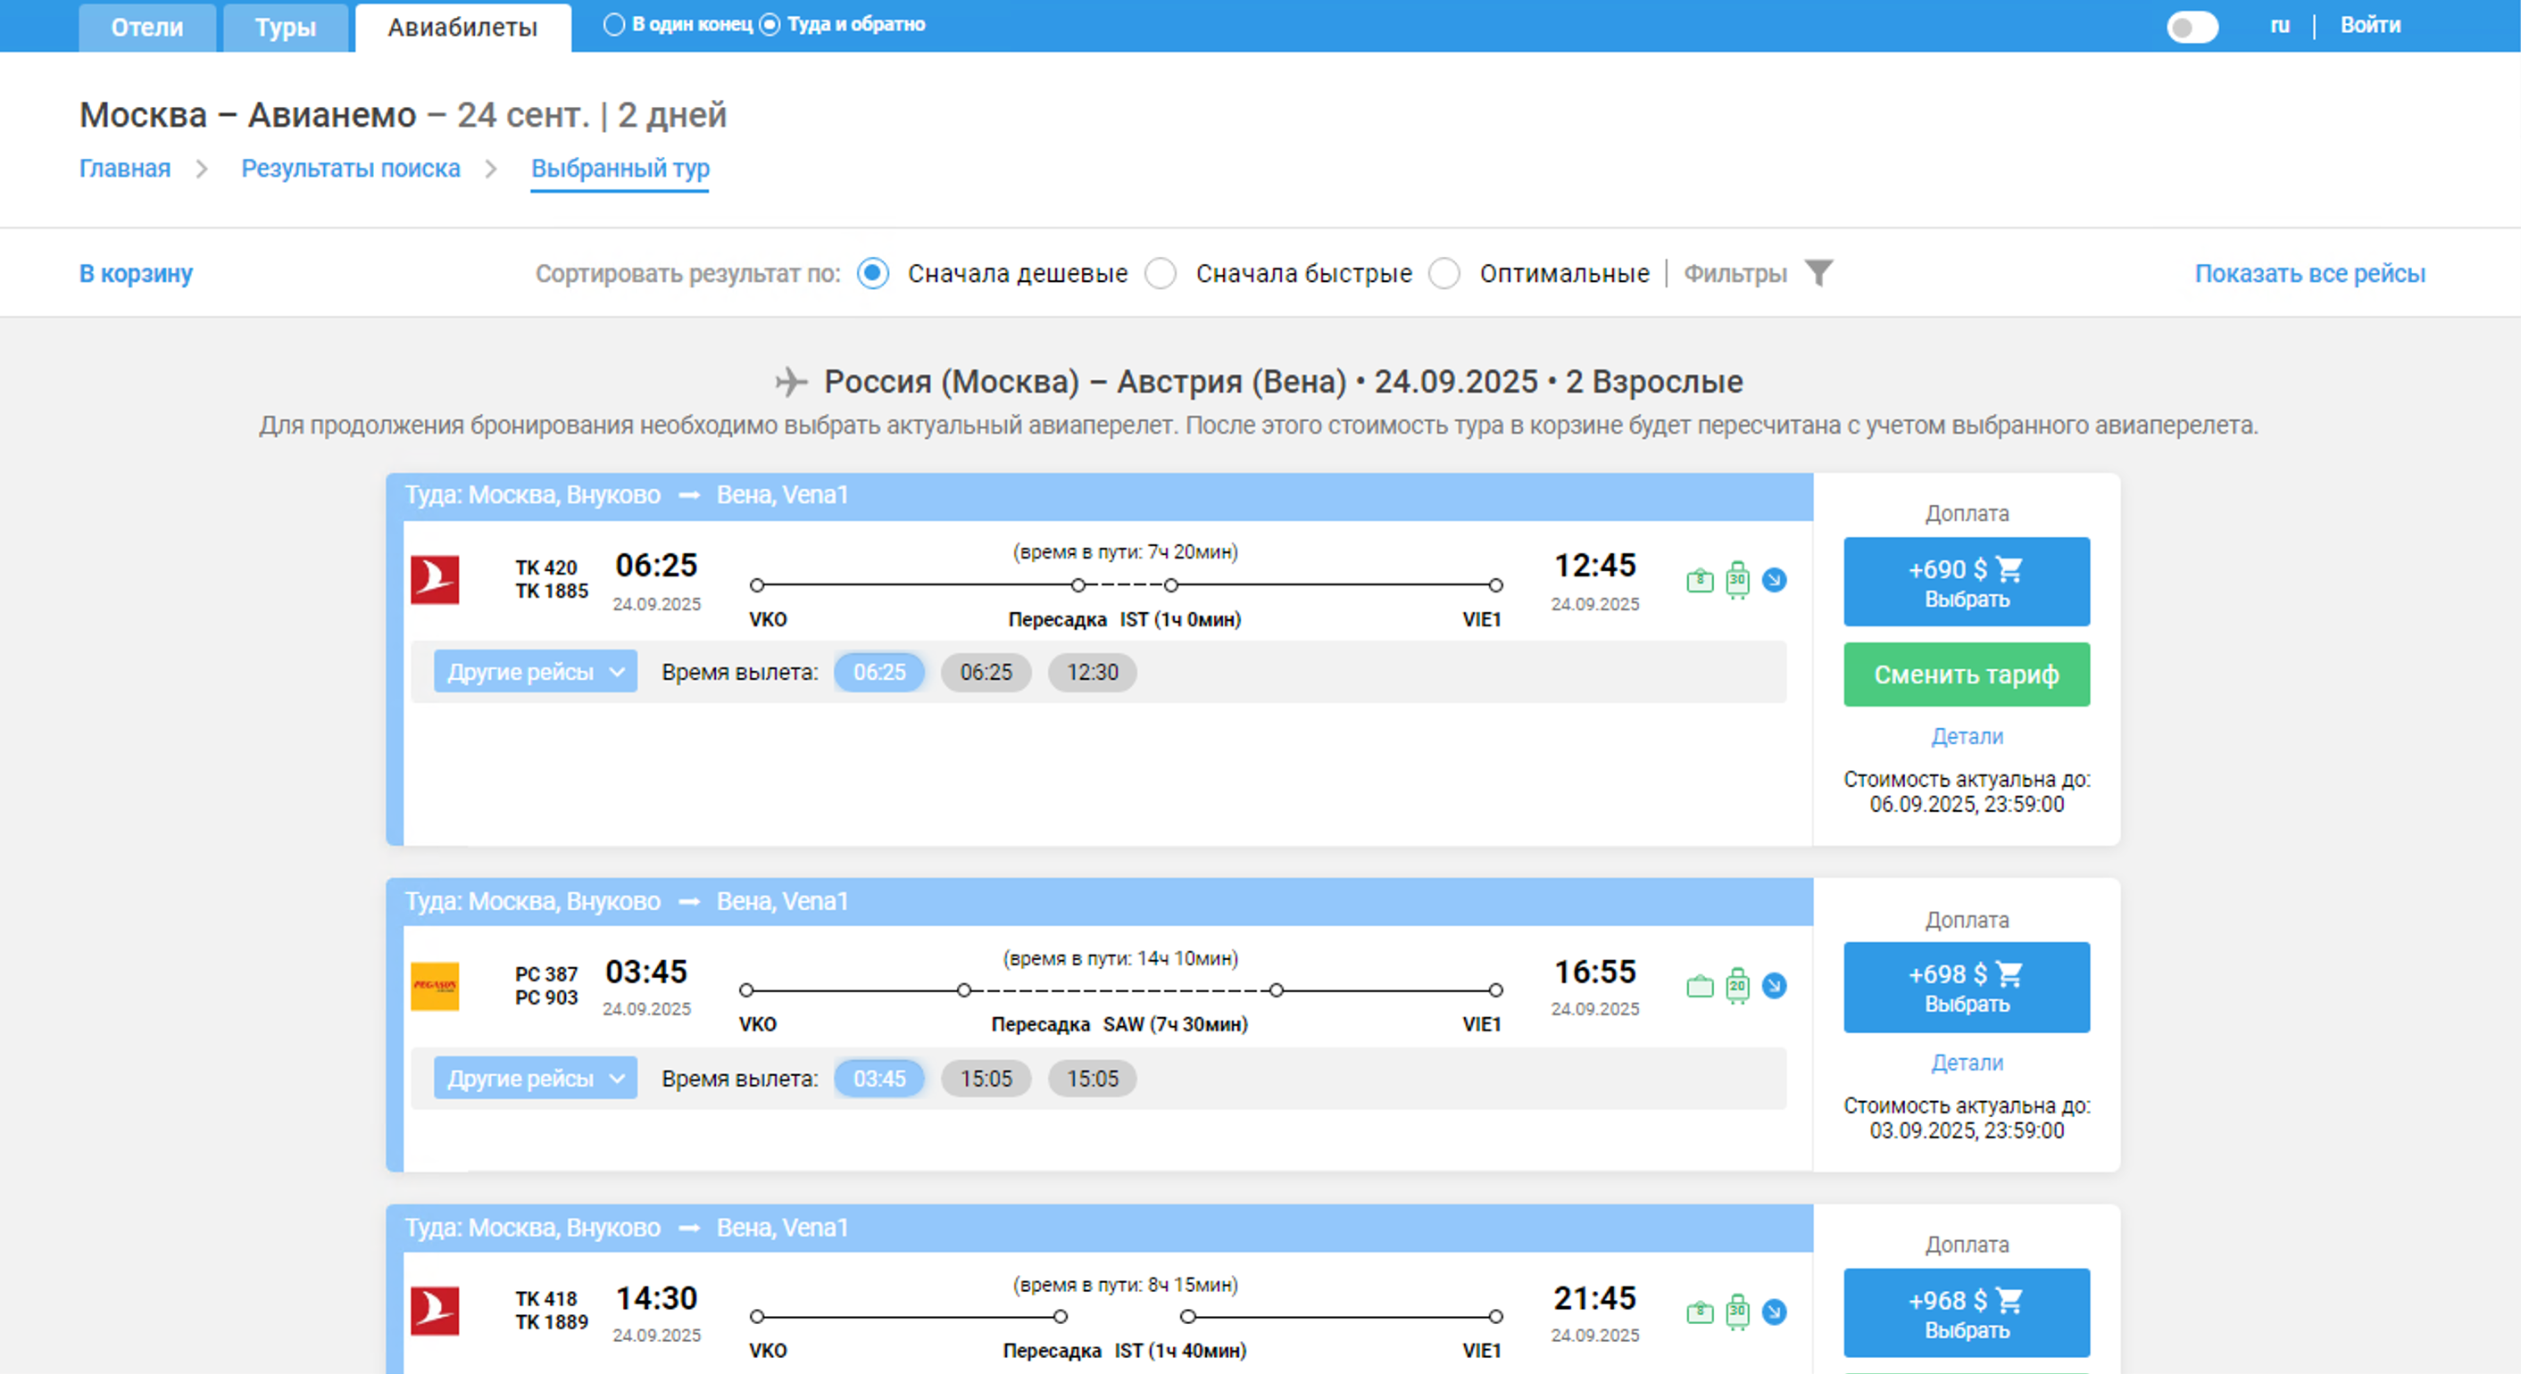This screenshot has height=1374, width=2521.
Task: Click the 20kg baggage icon for PC 387
Action: pos(1737,986)
